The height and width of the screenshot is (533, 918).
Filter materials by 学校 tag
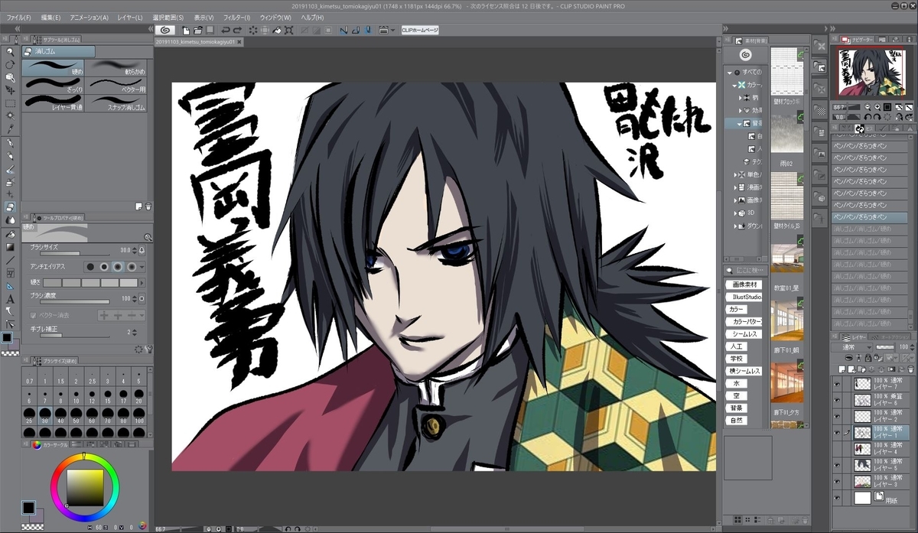(737, 359)
